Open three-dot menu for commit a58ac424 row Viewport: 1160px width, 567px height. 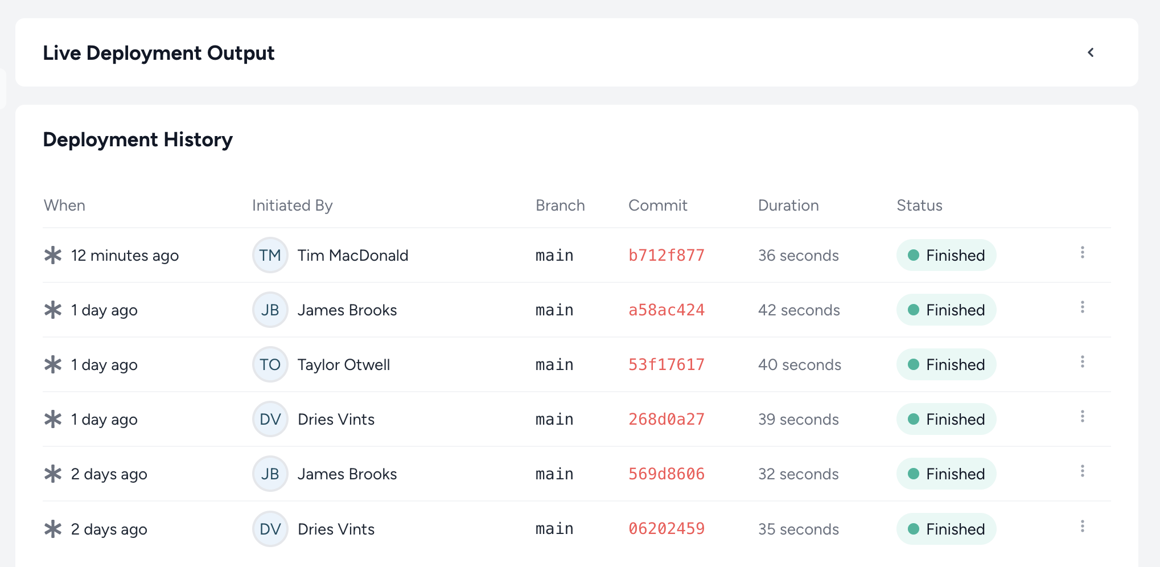(1082, 307)
